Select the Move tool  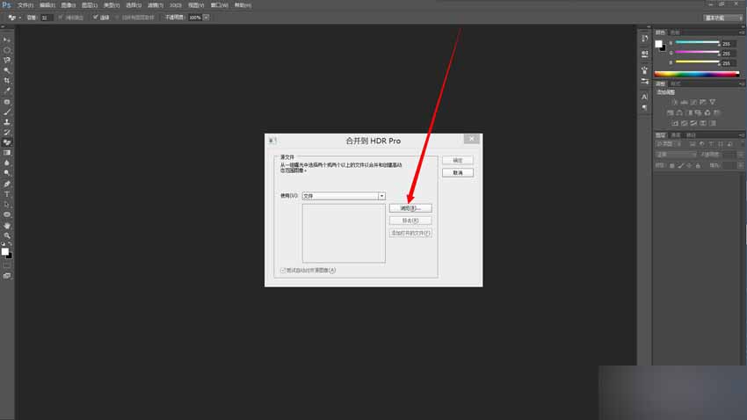tap(7, 40)
